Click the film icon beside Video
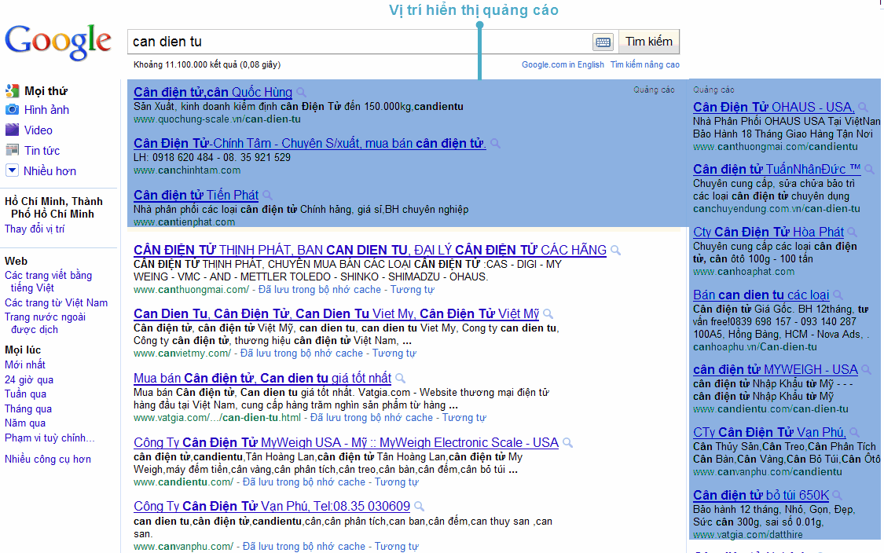This screenshot has width=884, height=553. 12,130
